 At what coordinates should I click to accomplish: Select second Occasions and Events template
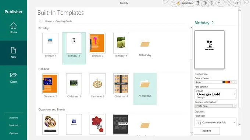74,124
